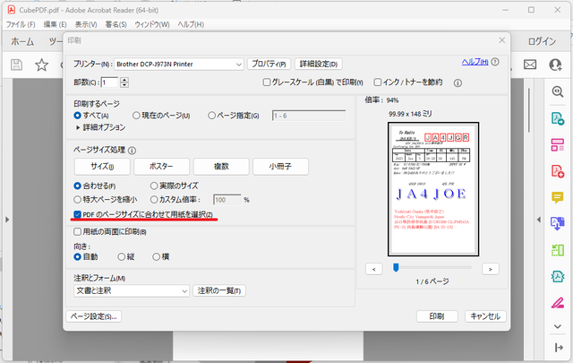Select ポスター page sizing button
573x363 pixels.
click(x=161, y=167)
